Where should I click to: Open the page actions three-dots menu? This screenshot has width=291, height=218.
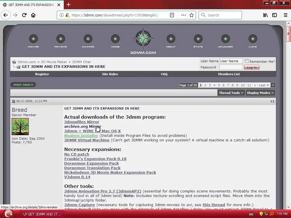click(x=183, y=15)
